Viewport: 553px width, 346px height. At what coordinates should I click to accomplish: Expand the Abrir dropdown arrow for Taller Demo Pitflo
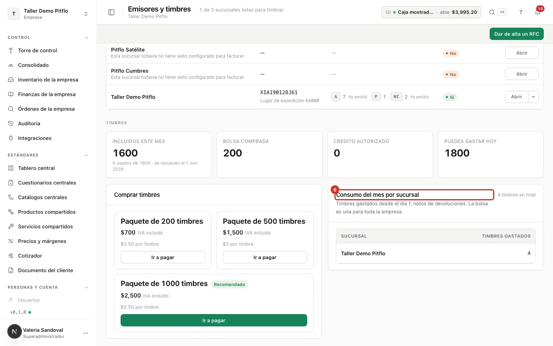click(x=533, y=97)
